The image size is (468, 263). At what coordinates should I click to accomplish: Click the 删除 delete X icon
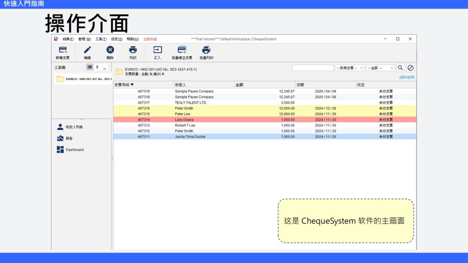110,50
